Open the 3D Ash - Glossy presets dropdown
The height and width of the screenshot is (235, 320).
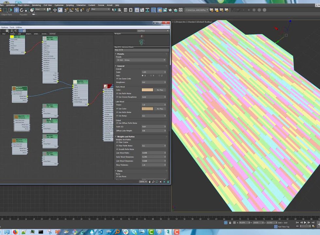click(141, 60)
